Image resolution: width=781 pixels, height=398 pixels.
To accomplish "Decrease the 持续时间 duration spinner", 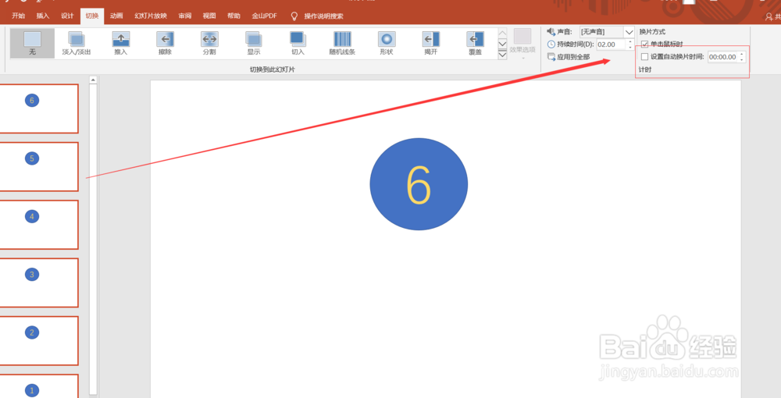I will tap(630, 47).
